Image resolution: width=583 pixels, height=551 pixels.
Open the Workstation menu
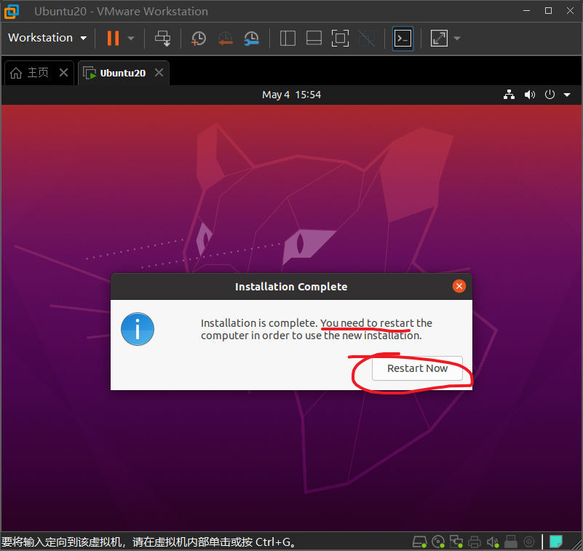pyautogui.click(x=47, y=38)
